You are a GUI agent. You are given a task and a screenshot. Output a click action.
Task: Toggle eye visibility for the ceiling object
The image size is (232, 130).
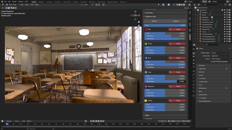(227, 32)
